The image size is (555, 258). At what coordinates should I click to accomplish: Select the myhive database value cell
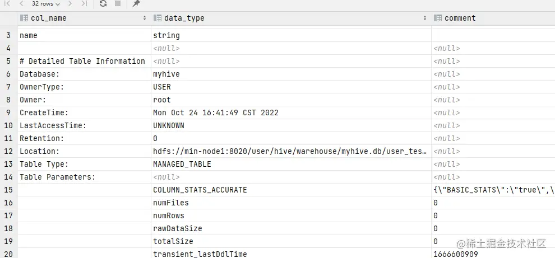[x=166, y=74]
